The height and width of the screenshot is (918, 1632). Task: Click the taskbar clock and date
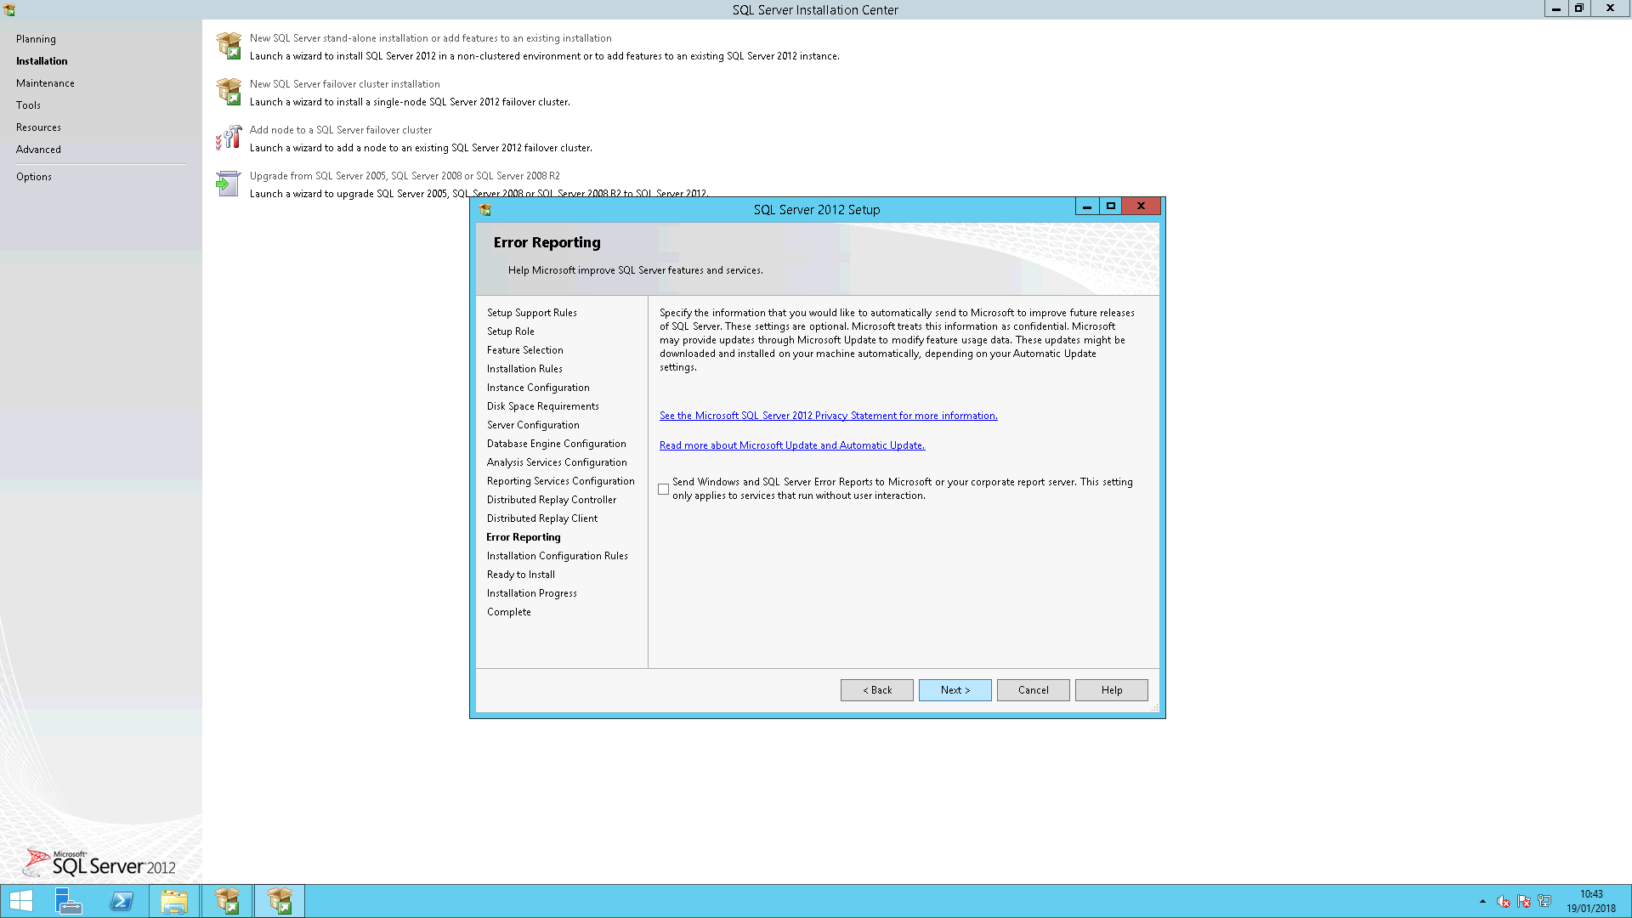point(1591,901)
